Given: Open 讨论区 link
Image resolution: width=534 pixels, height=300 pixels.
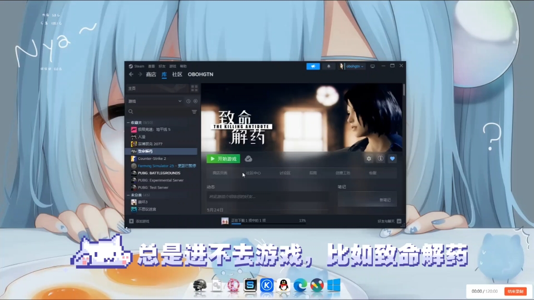Looking at the screenshot, I should (x=285, y=173).
